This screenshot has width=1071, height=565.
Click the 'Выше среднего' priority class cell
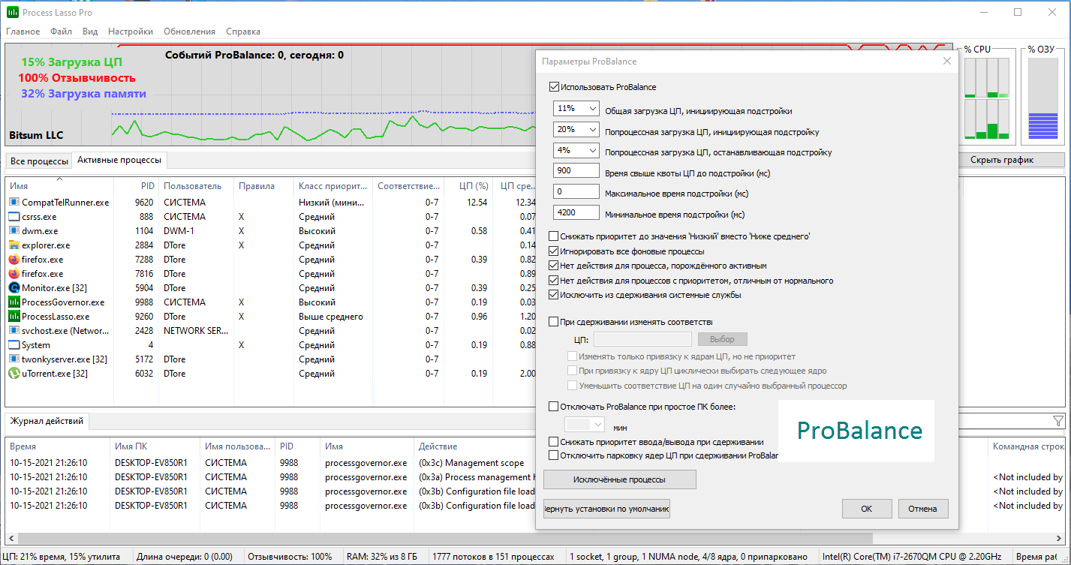331,317
